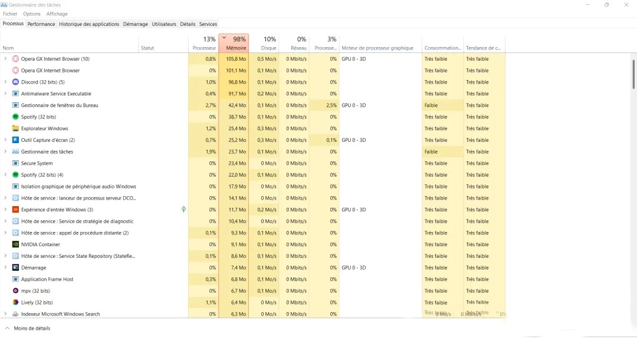Expand the Gestionnaire des tâches process row

pos(5,152)
